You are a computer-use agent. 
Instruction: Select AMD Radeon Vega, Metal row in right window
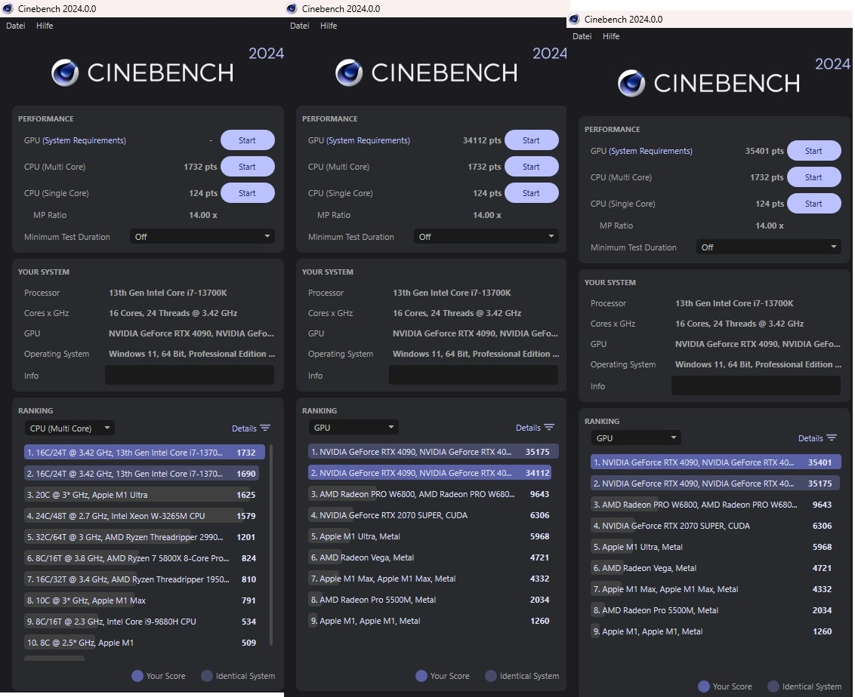click(715, 568)
